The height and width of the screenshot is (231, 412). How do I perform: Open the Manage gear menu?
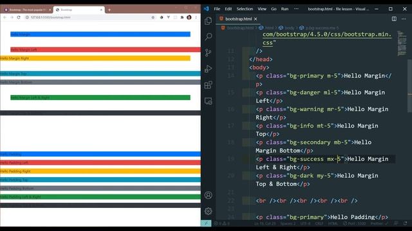209,211
